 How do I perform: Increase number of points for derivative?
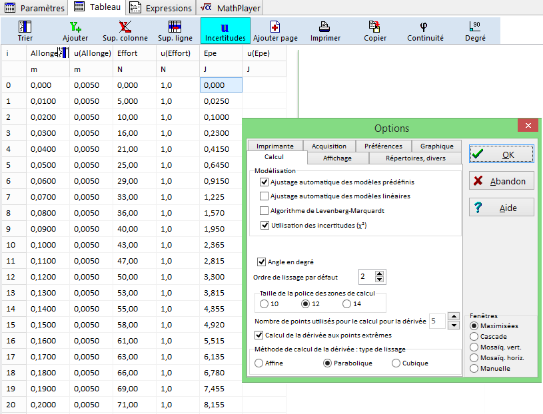point(454,316)
